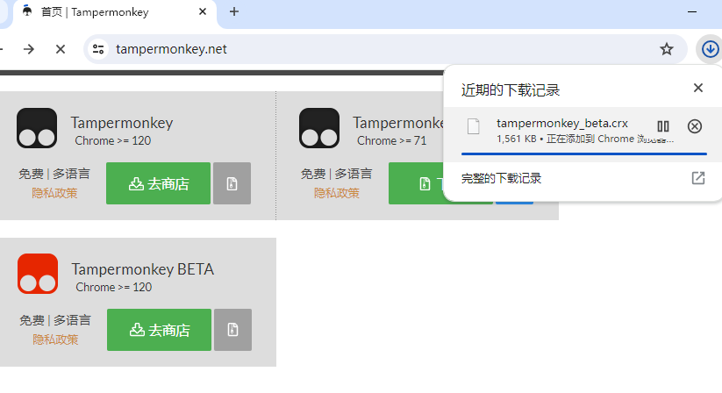Click 去商店 for Tampermonkey Chrome >= 120
The width and height of the screenshot is (722, 393).
coord(158,183)
